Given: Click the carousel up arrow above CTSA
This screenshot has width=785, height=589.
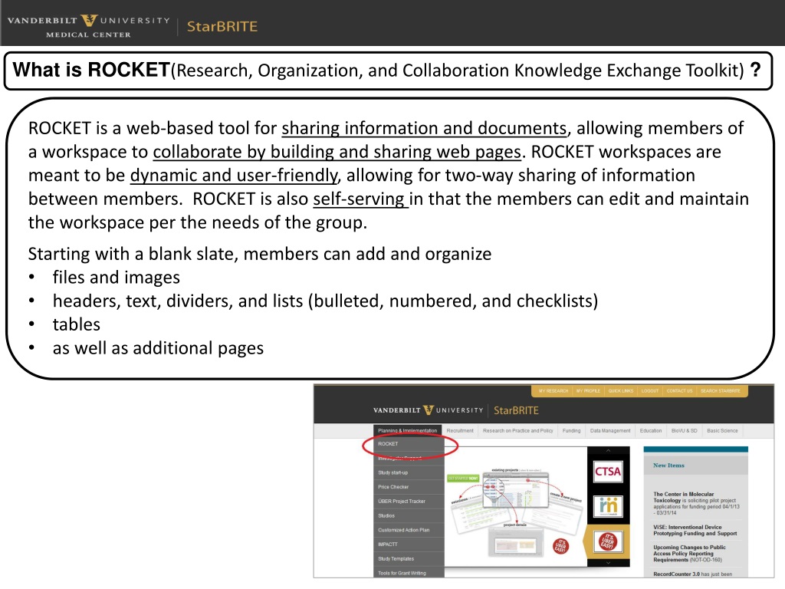Looking at the screenshot, I should tap(608, 451).
